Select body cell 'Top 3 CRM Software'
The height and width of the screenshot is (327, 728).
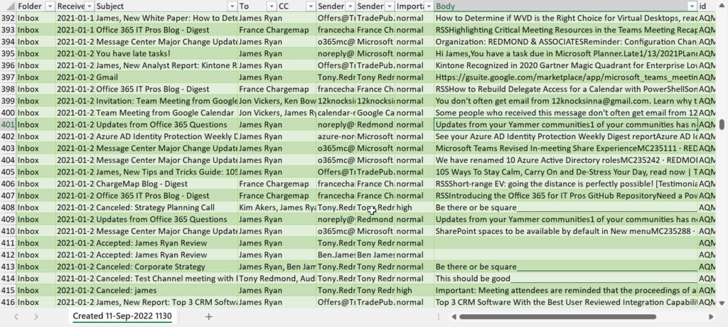tap(566, 302)
